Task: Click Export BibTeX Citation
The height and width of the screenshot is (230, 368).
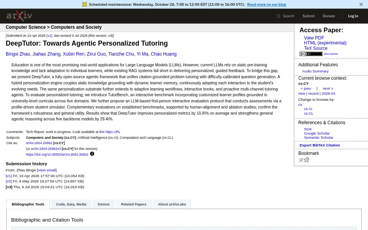Action: click(x=319, y=145)
